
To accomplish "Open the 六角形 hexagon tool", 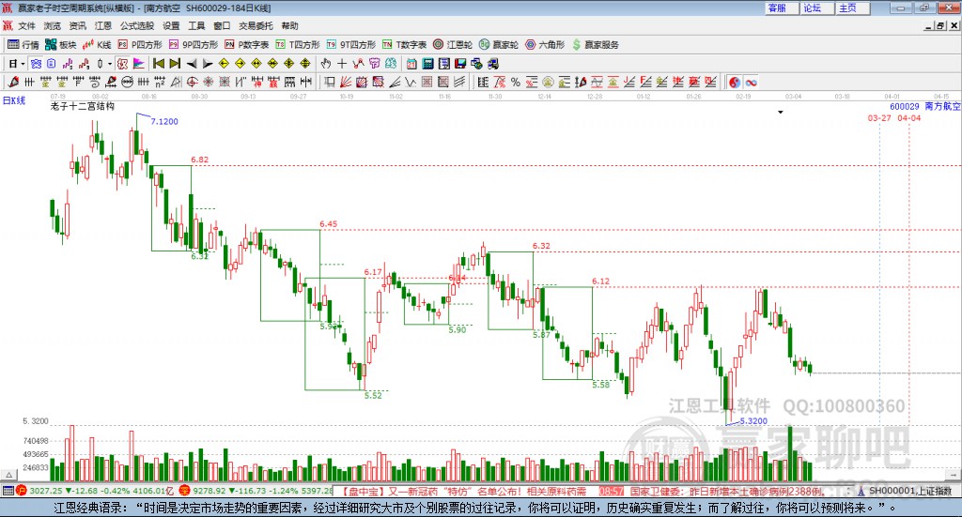I will coord(545,45).
